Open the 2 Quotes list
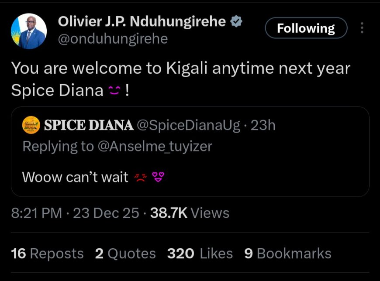This screenshot has height=281, width=380. tap(125, 254)
